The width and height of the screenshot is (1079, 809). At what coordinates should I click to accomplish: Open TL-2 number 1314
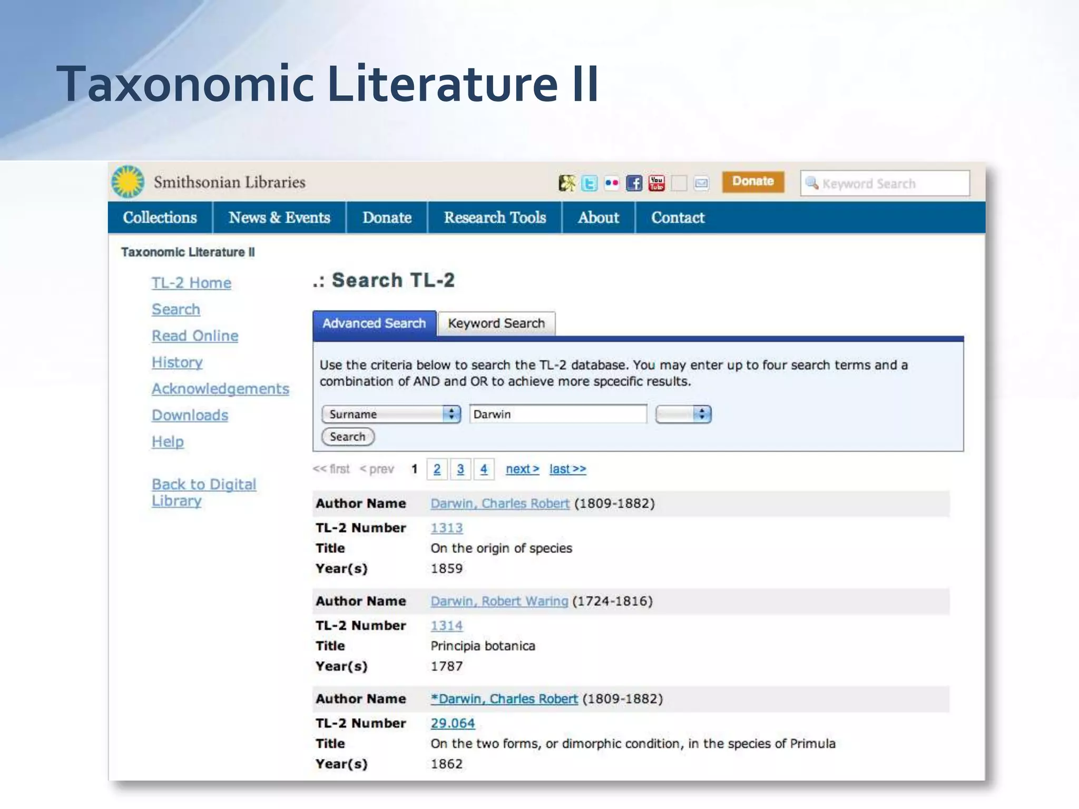(x=447, y=626)
